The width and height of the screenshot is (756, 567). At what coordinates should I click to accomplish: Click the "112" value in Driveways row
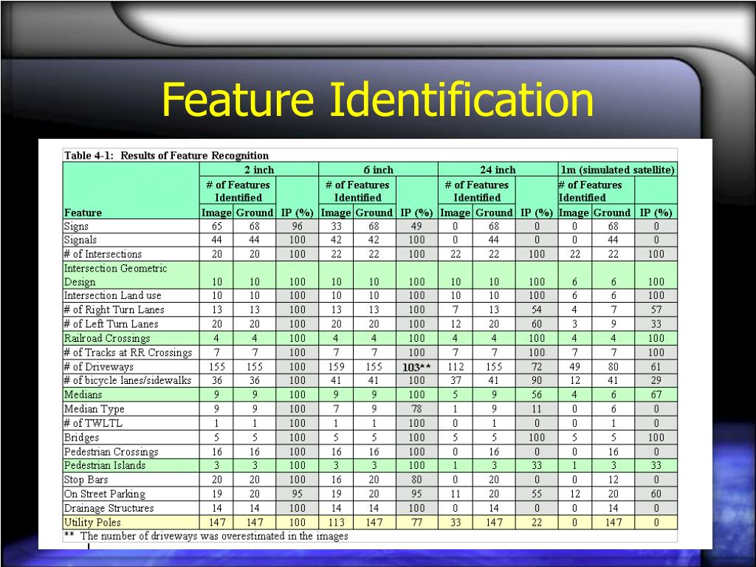(x=456, y=366)
